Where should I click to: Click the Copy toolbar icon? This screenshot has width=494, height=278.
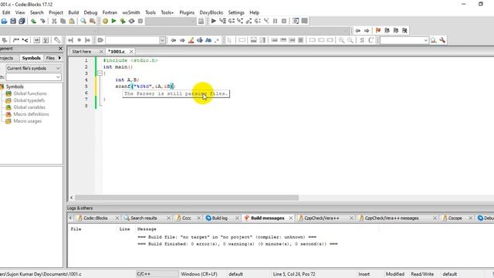[x=63, y=21]
